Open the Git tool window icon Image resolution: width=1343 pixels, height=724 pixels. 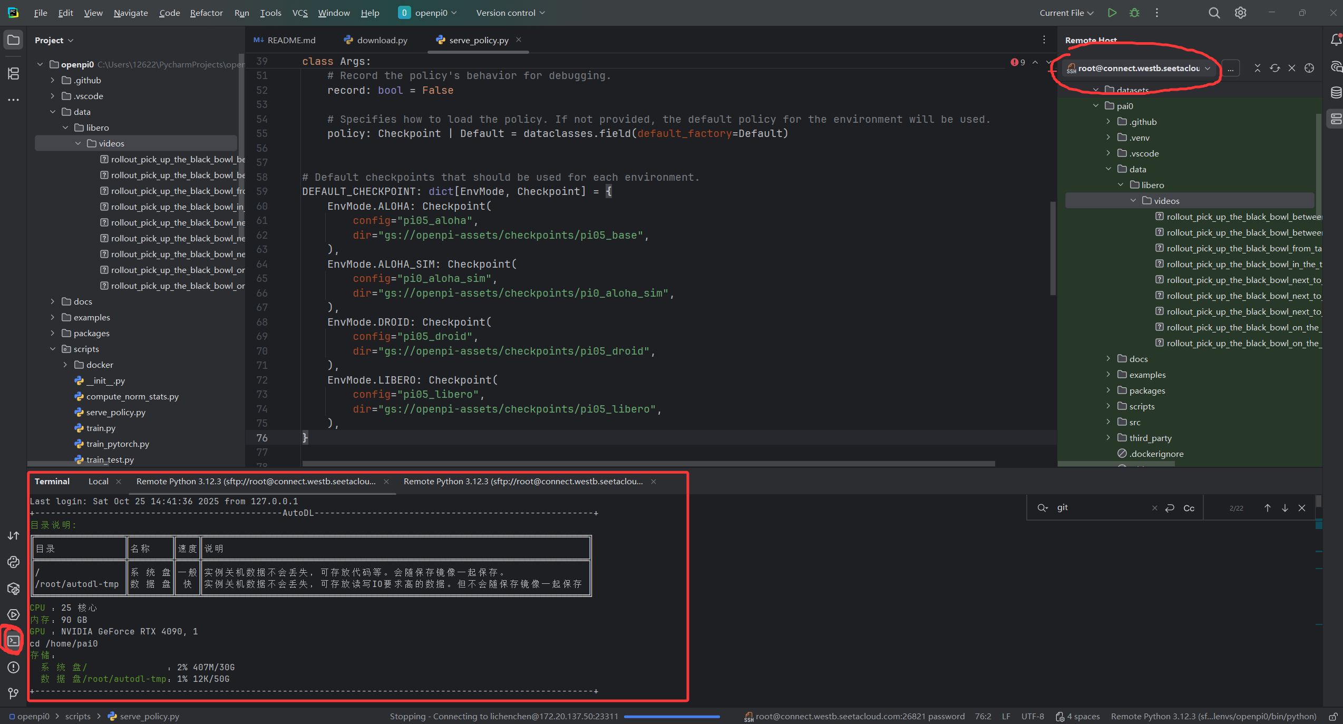pos(13,693)
